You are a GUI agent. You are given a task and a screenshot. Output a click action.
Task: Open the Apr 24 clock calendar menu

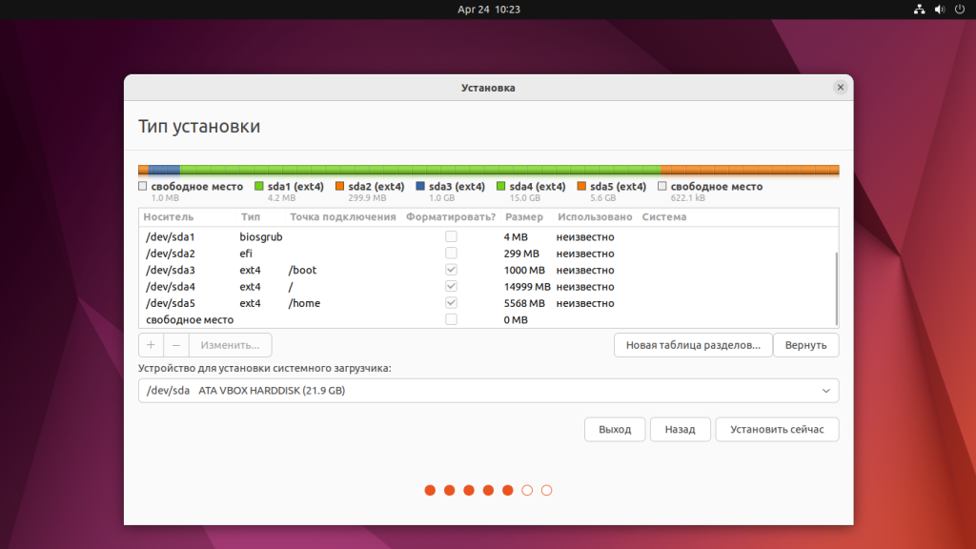(x=488, y=10)
